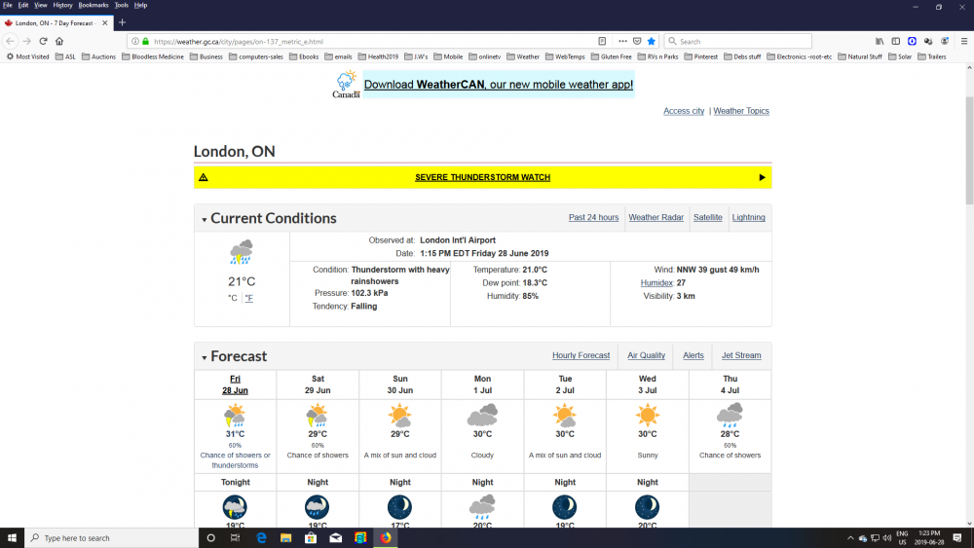974x548 pixels.
Task: Open the Weather Radar link
Action: [x=656, y=218]
